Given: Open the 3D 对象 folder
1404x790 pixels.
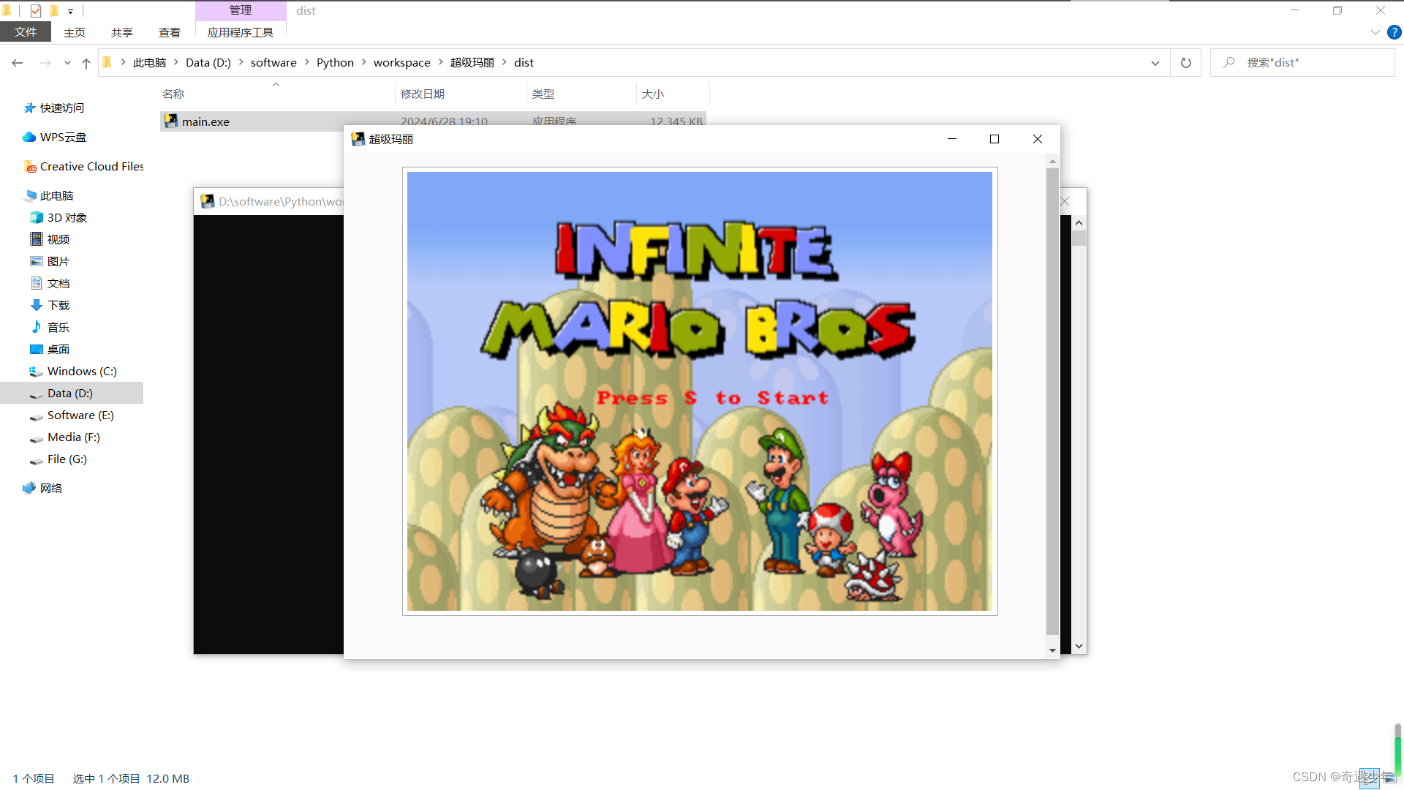Looking at the screenshot, I should click(x=67, y=218).
